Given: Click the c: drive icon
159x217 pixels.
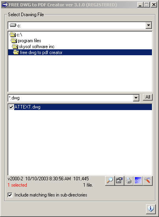Looking at the screenshot, I should pos(13,25).
